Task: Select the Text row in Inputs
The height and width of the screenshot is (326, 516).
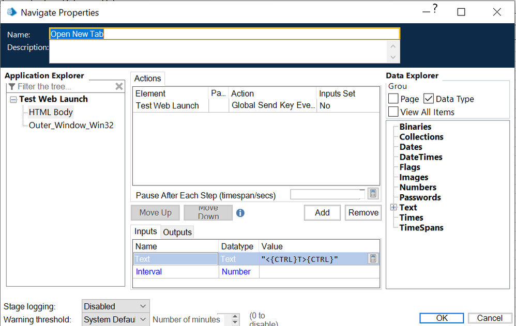Action: (x=256, y=259)
